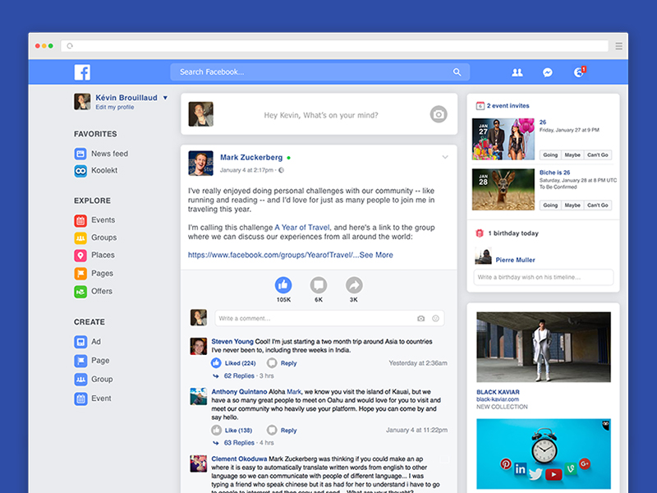Viewport: 657px width, 493px height.
Task: Open A Year of Travel link
Action: point(302,228)
